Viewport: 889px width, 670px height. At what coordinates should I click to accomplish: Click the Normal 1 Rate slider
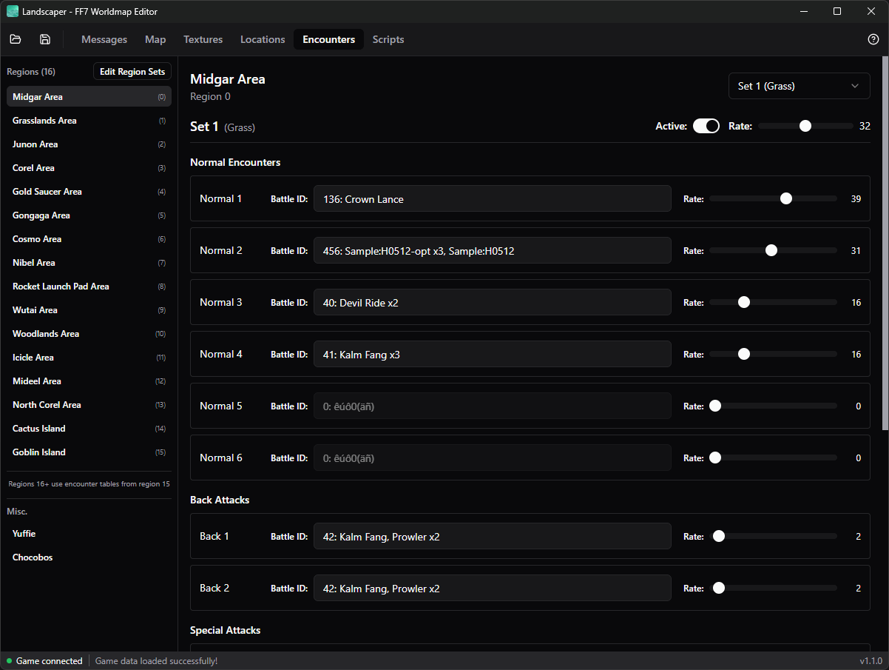point(773,198)
